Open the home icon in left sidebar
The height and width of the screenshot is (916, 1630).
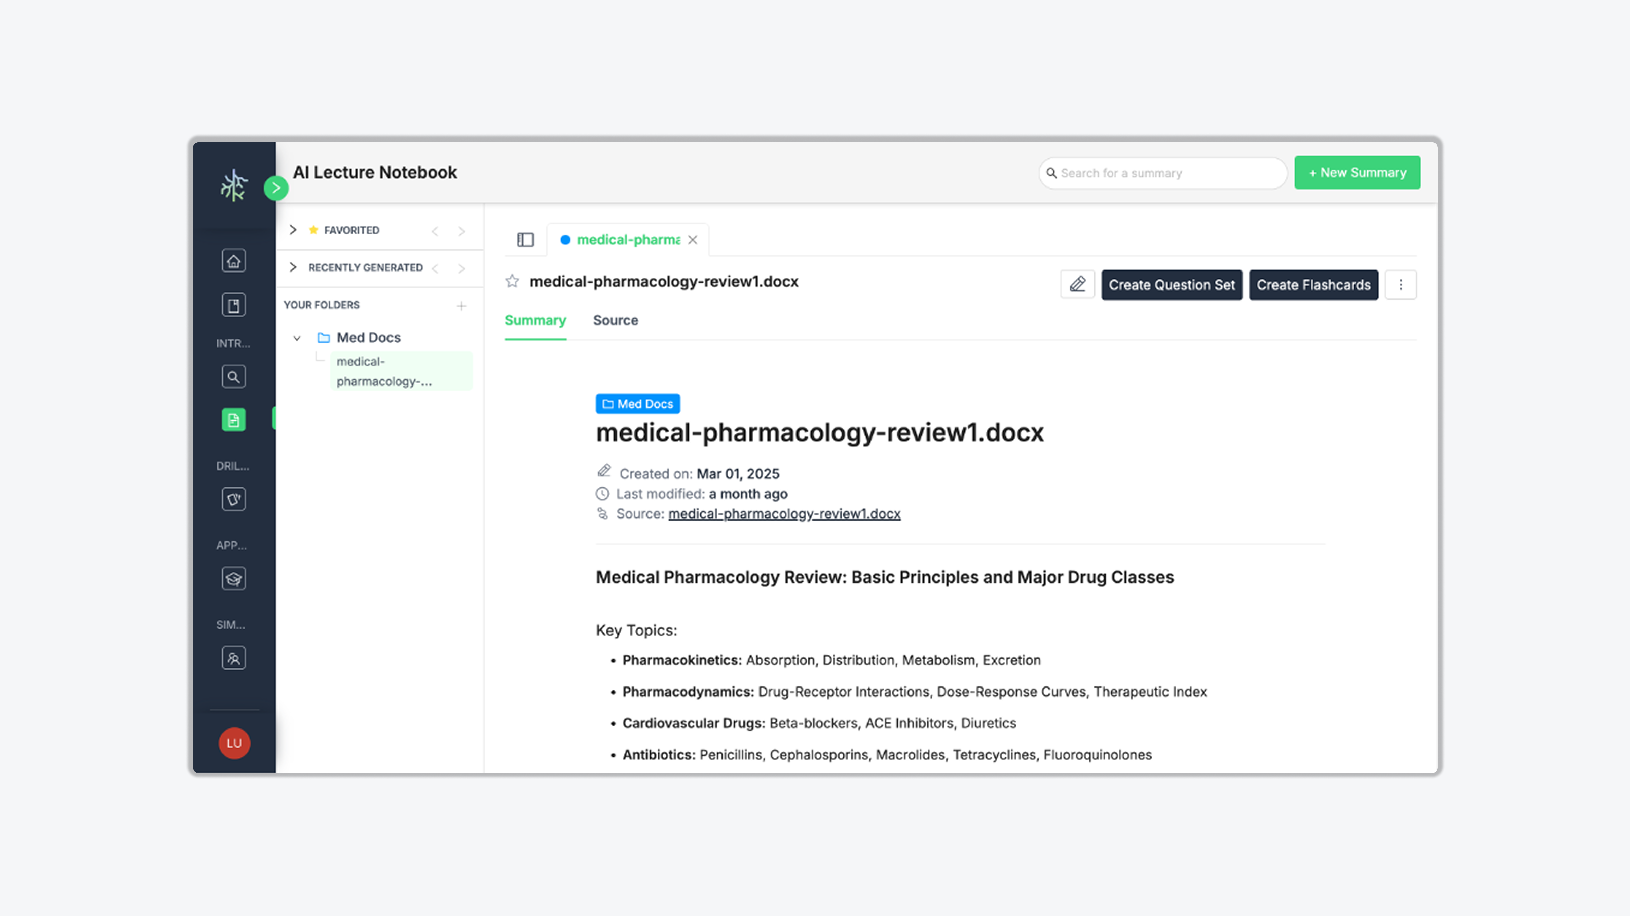[x=233, y=260]
